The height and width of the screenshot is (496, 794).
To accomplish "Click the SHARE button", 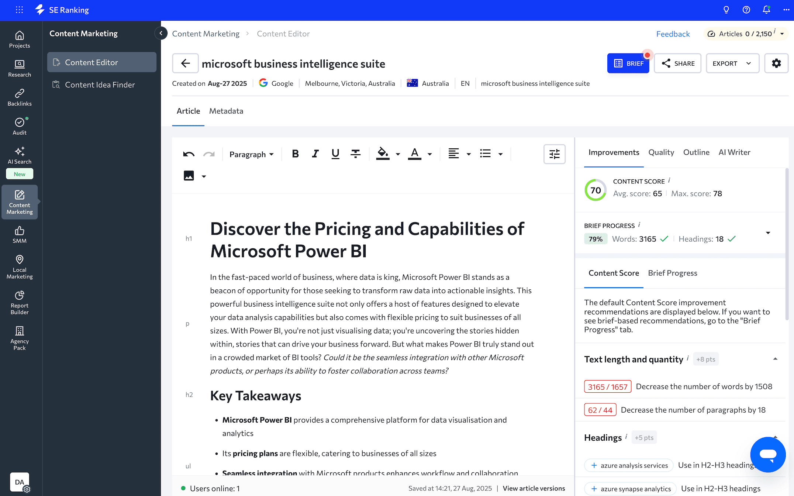I will (x=677, y=63).
